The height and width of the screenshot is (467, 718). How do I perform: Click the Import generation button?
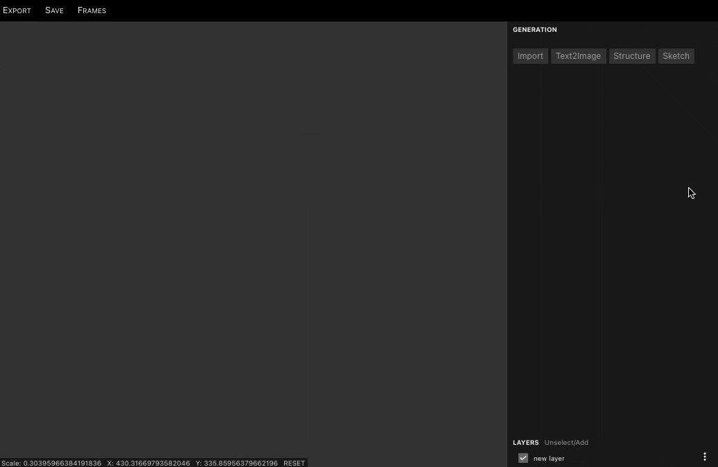(530, 56)
